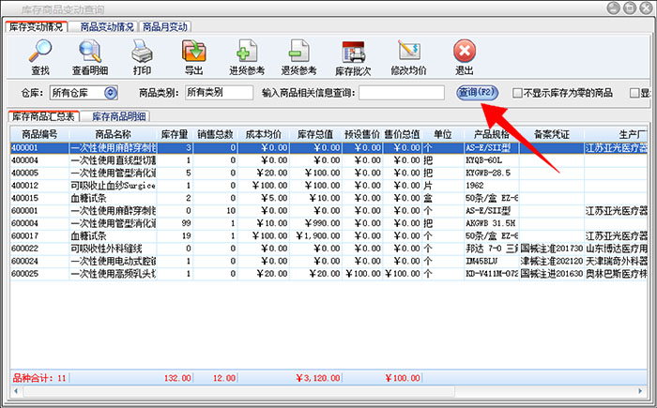Click the 查找 (Search) toolbar icon
Viewport: 657px width, 408px height.
tap(40, 56)
